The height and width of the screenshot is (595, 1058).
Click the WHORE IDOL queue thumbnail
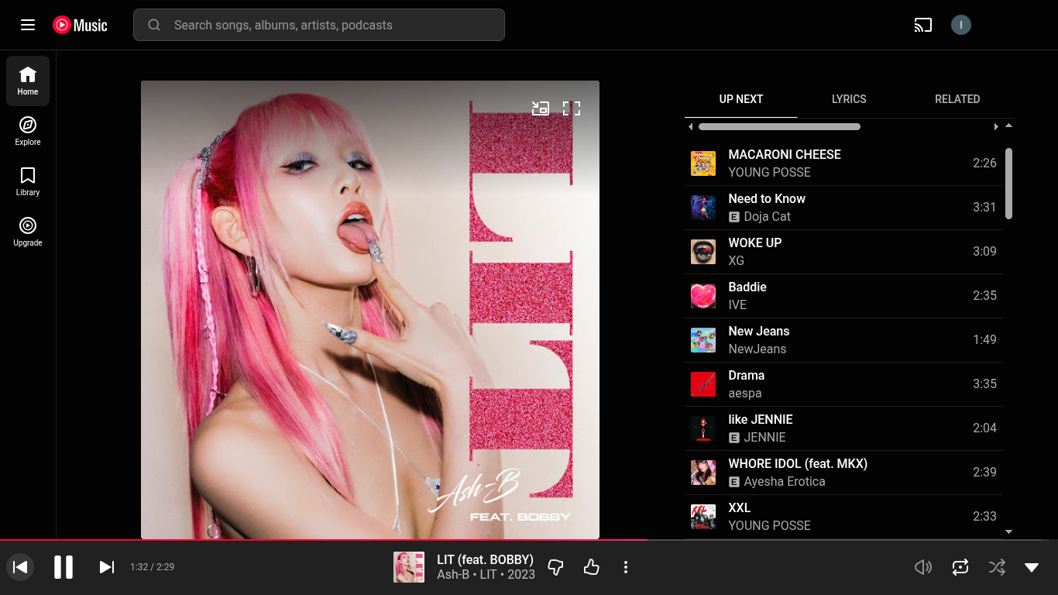(703, 473)
